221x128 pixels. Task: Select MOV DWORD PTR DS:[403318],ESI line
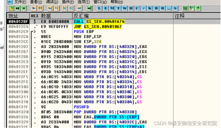tap(110, 67)
